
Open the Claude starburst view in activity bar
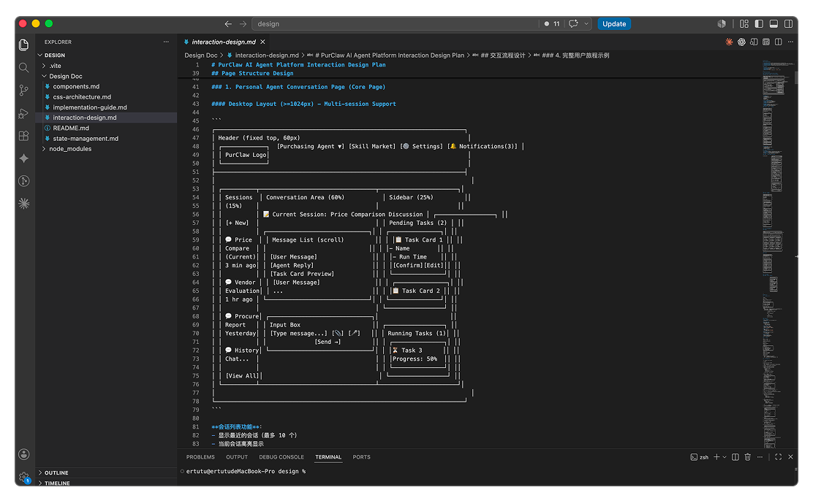pos(24,204)
